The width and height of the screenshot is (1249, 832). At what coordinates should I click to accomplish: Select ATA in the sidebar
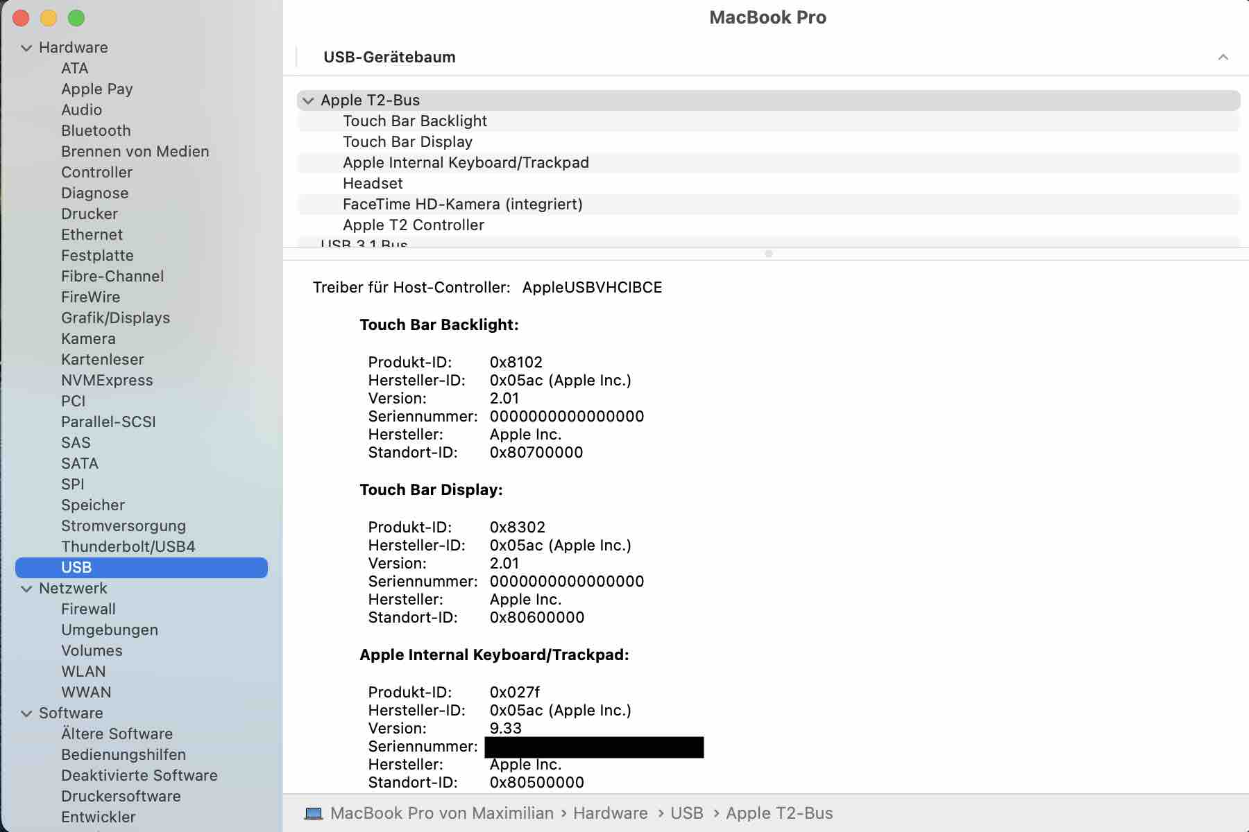74,68
